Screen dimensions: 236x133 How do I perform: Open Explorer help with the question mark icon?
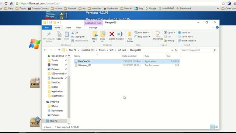(x=217, y=27)
